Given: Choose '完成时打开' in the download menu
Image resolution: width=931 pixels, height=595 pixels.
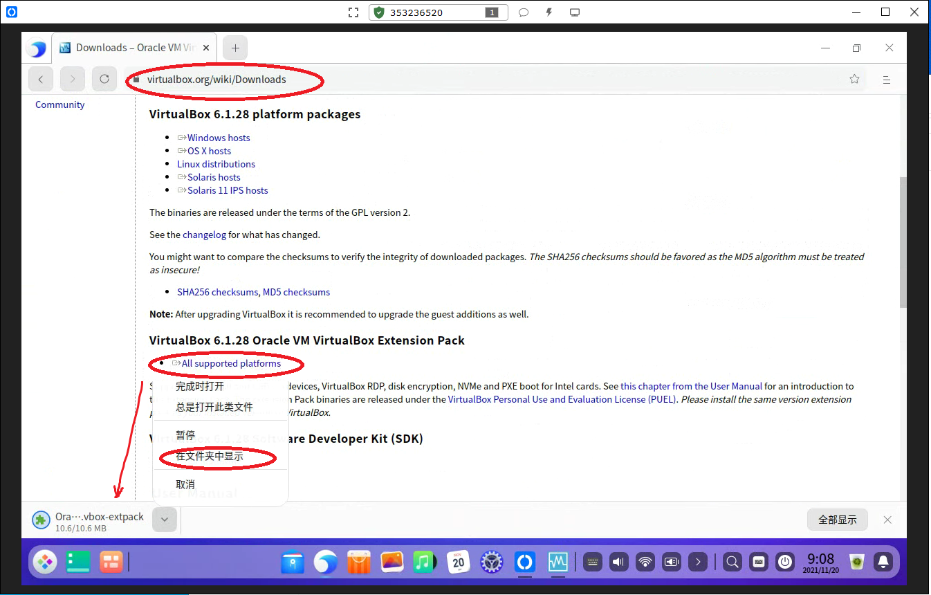Looking at the screenshot, I should pyautogui.click(x=200, y=386).
